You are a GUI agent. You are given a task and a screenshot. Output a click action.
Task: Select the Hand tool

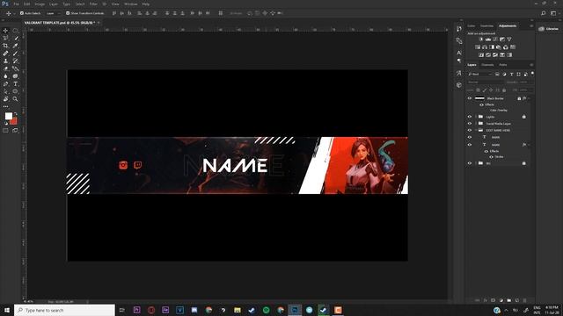6,99
